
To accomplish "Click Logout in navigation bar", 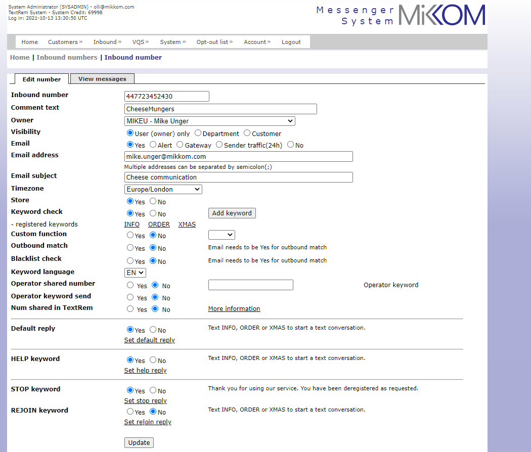I will [x=291, y=42].
